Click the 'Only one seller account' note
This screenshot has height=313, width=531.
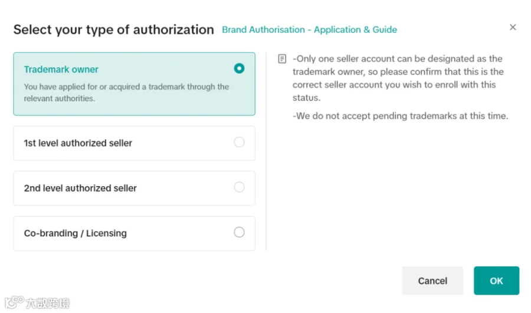coord(398,78)
